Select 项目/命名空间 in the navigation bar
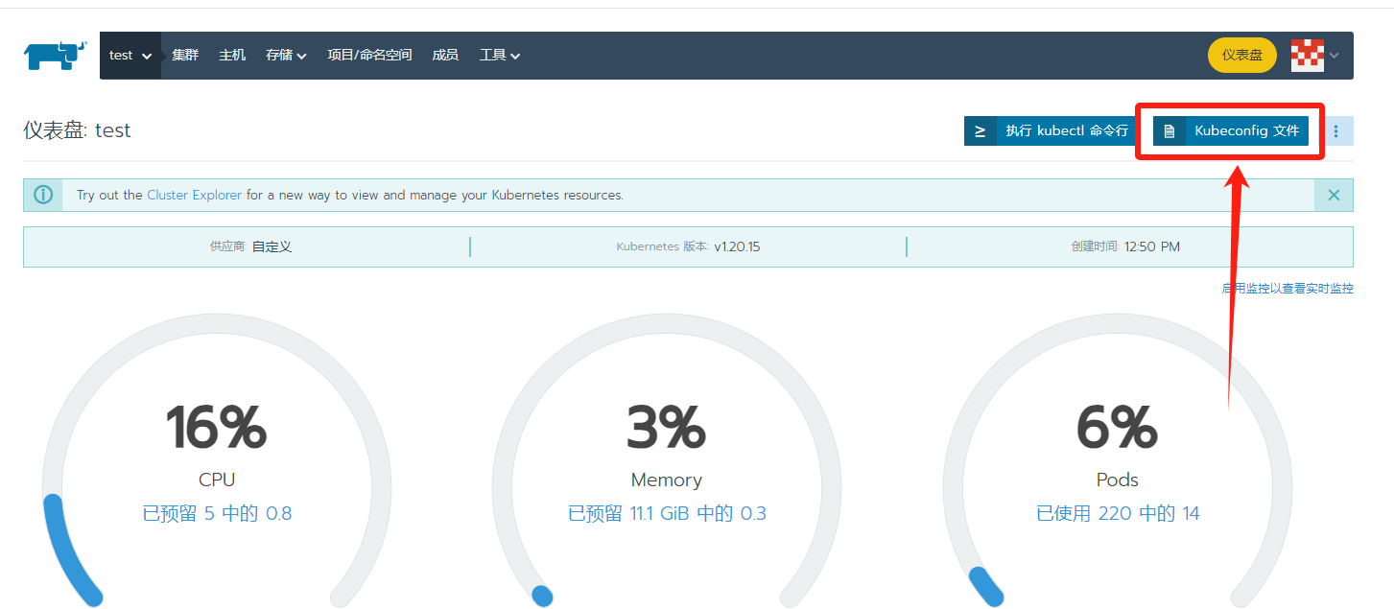The image size is (1394, 609). pyautogui.click(x=369, y=56)
